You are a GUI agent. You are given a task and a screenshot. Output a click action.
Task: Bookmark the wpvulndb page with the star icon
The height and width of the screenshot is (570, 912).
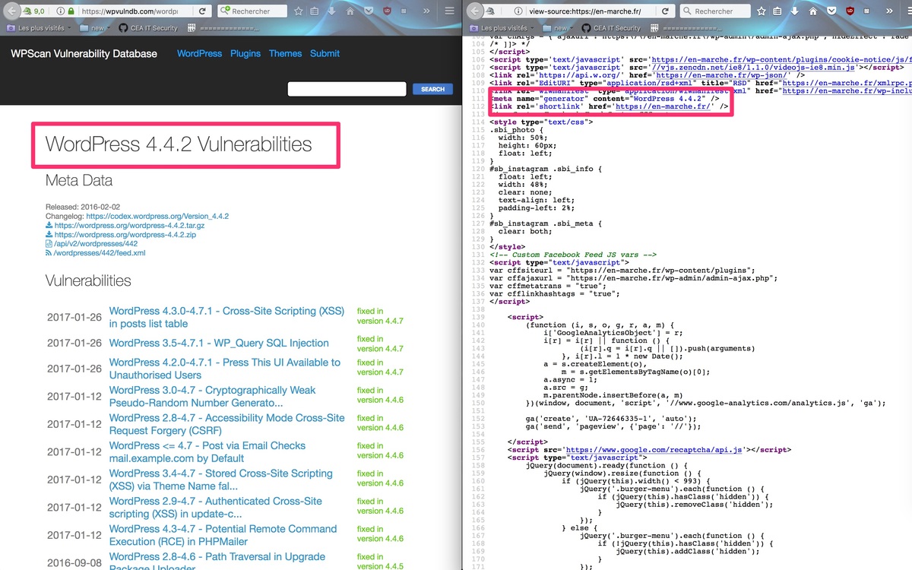click(299, 12)
